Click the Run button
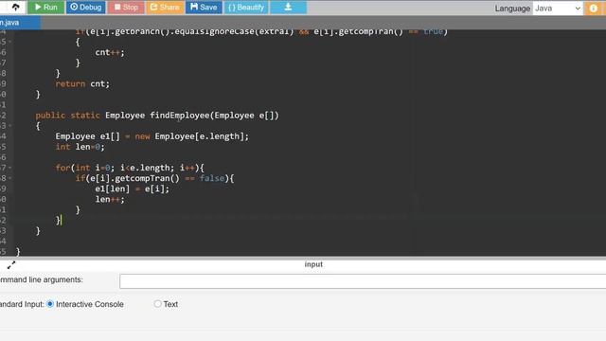 point(45,8)
